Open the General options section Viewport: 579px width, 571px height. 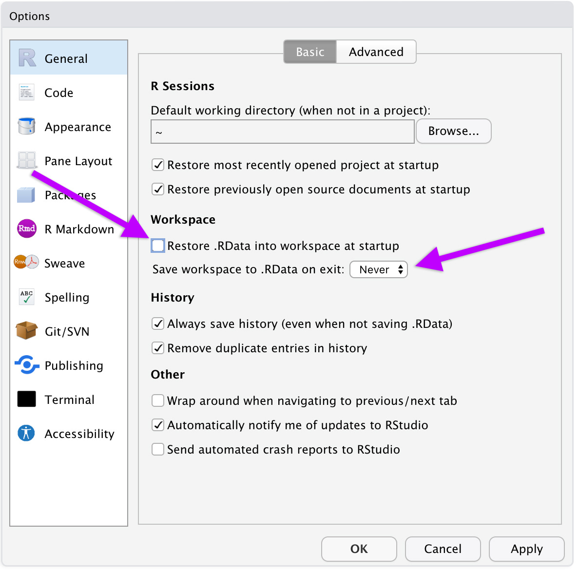coord(69,58)
